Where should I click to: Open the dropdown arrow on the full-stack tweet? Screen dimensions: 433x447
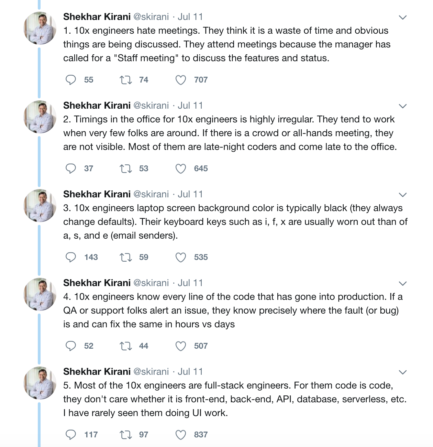pyautogui.click(x=402, y=372)
